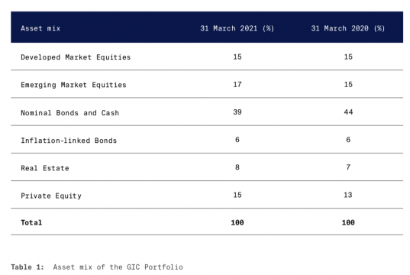Select the 'Inflation-linked Bonds' row label

pyautogui.click(x=69, y=141)
